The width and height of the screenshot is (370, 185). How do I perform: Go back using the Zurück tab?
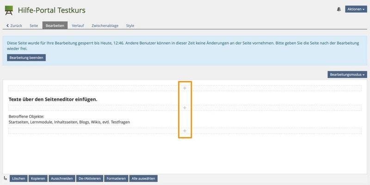14,25
